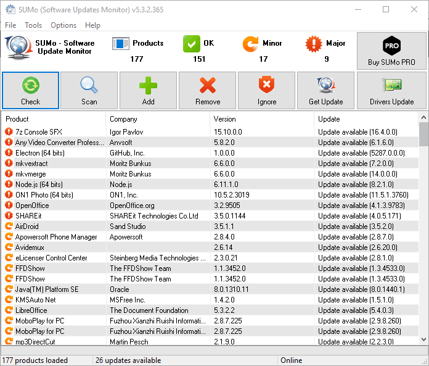Image resolution: width=429 pixels, height=366 pixels.
Task: Click the green OK checkmark icon
Action: click(x=192, y=44)
